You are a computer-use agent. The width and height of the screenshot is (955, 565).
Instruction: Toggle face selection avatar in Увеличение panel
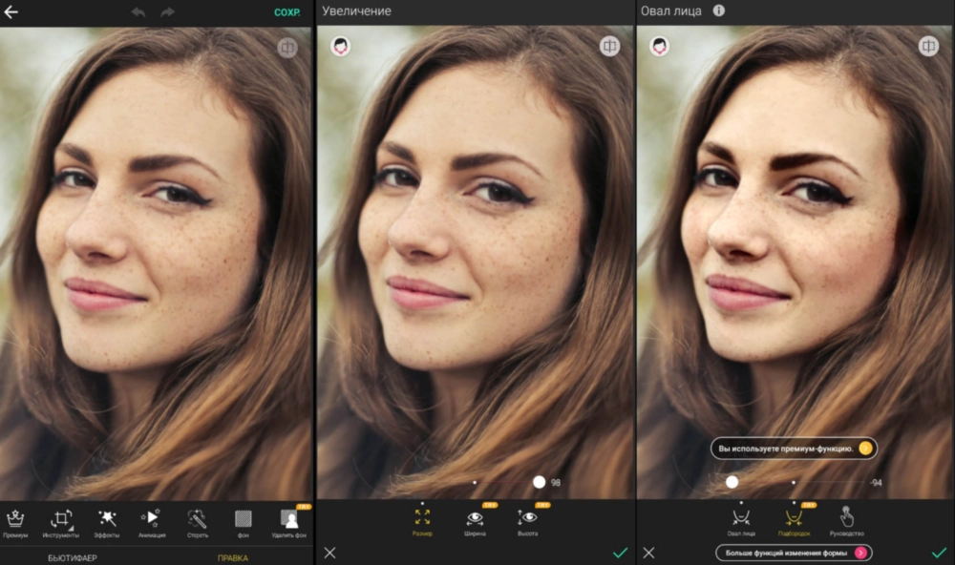(341, 46)
